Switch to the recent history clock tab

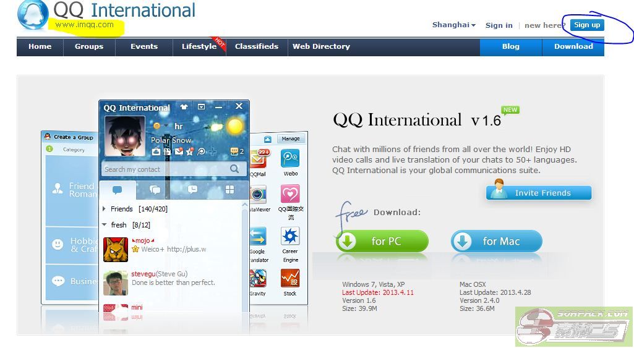pos(192,190)
